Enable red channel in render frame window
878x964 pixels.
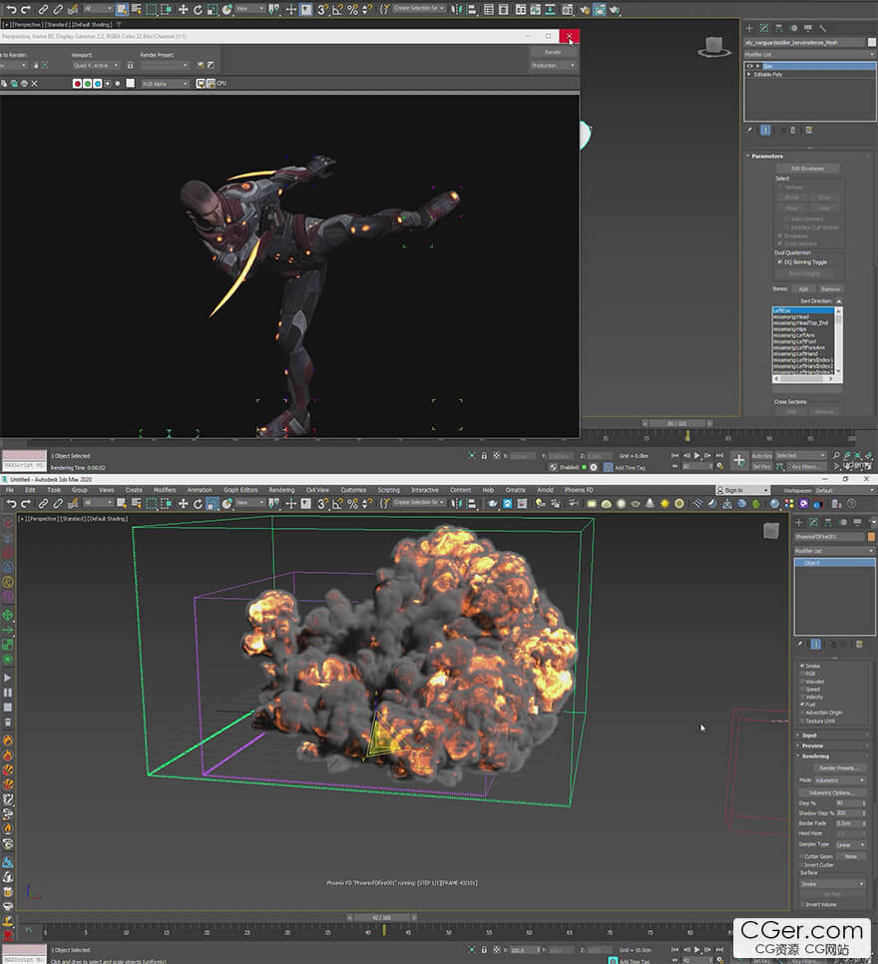click(x=78, y=83)
